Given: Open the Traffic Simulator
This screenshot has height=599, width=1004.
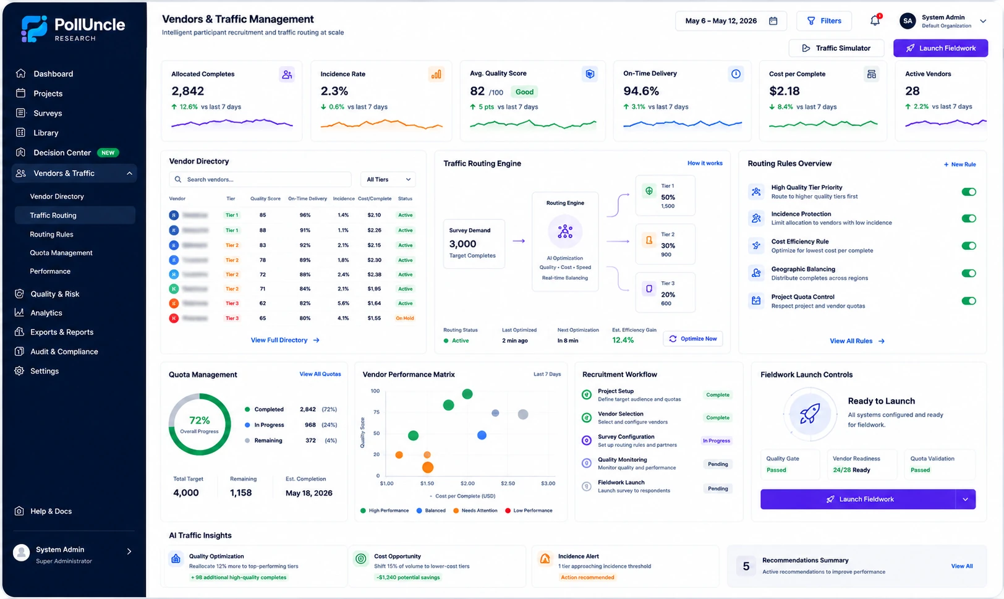Looking at the screenshot, I should 836,48.
